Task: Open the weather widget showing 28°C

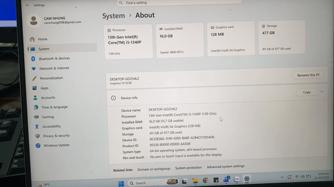Action: tap(44, 185)
